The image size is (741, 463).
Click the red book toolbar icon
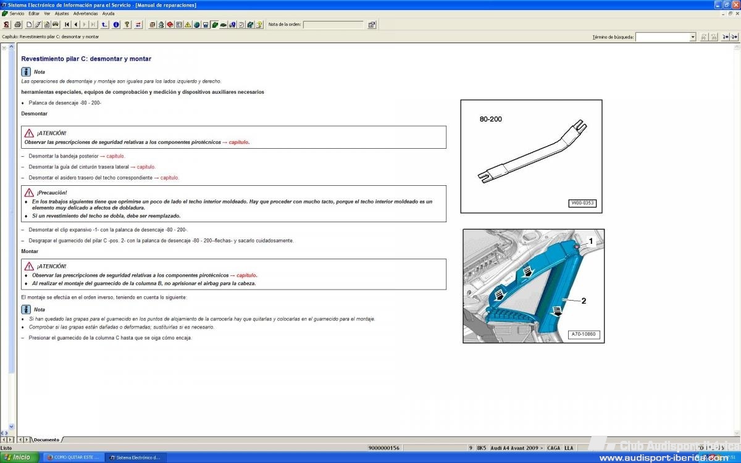tap(170, 25)
